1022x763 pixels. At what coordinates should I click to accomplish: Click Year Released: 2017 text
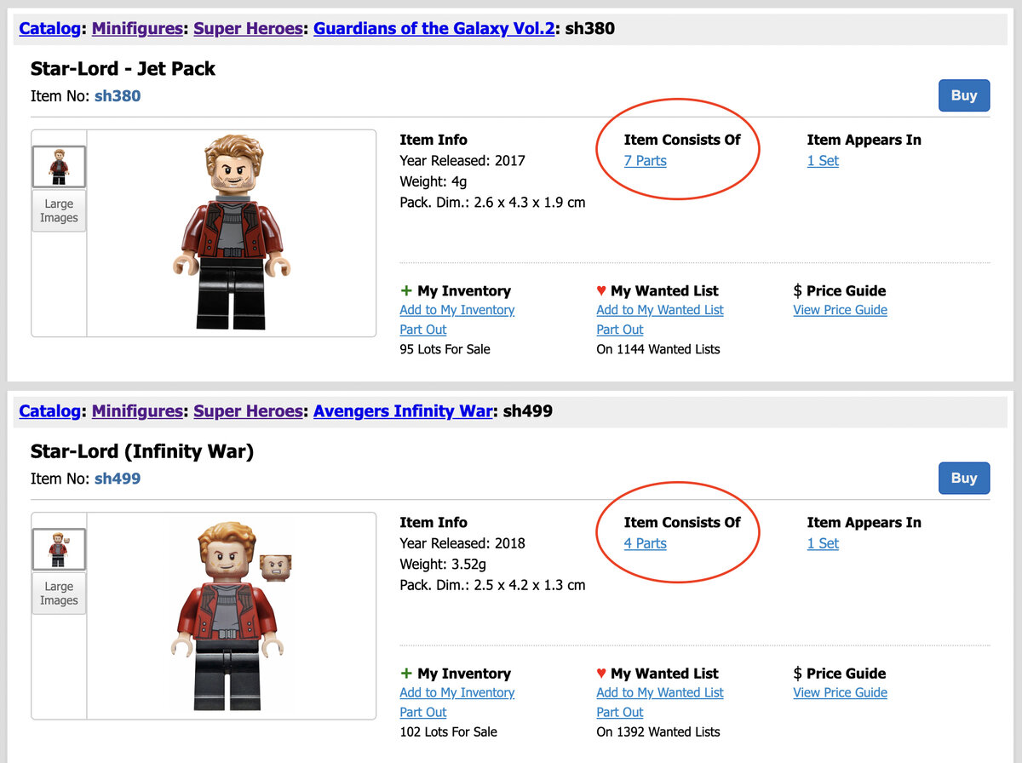(x=462, y=161)
